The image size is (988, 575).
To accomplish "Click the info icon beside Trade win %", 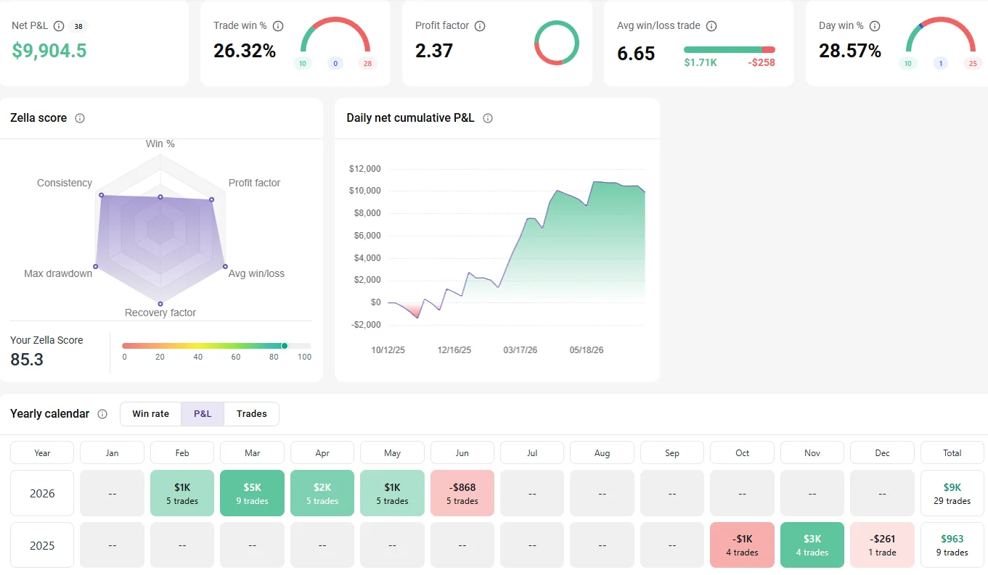I will (x=278, y=26).
